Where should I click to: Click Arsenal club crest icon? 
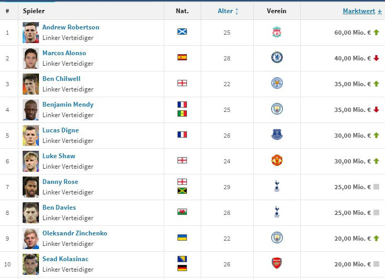[277, 264]
